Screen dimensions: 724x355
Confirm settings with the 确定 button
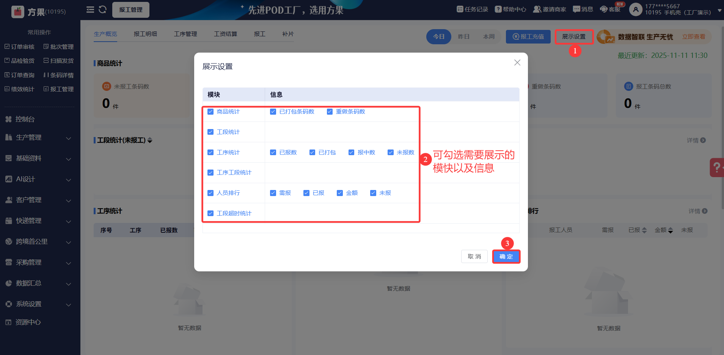tap(506, 257)
